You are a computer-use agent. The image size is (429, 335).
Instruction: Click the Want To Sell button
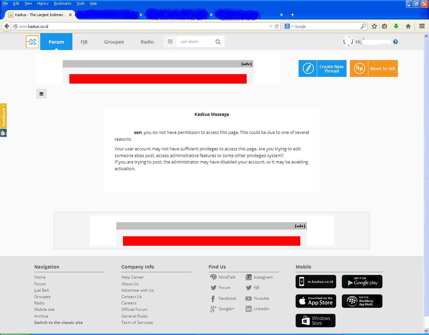coord(374,68)
